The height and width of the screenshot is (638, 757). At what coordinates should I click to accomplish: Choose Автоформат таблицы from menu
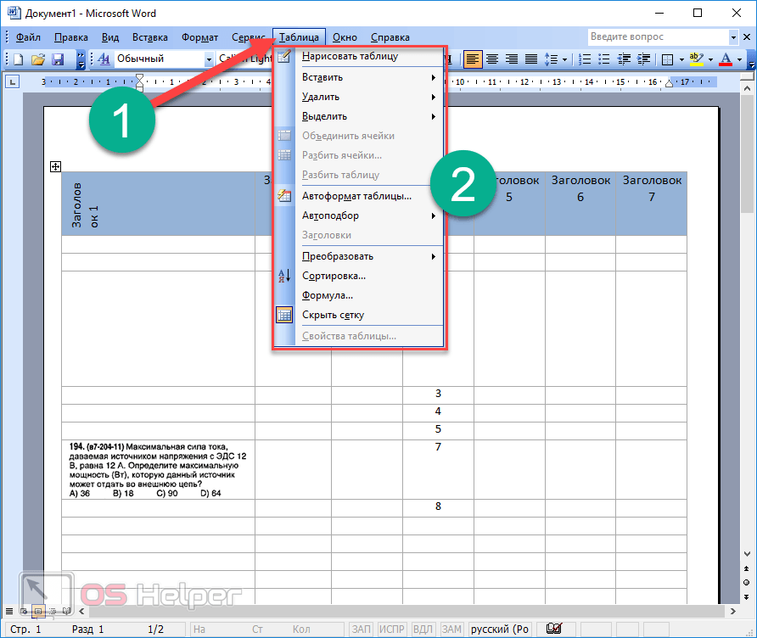(356, 196)
